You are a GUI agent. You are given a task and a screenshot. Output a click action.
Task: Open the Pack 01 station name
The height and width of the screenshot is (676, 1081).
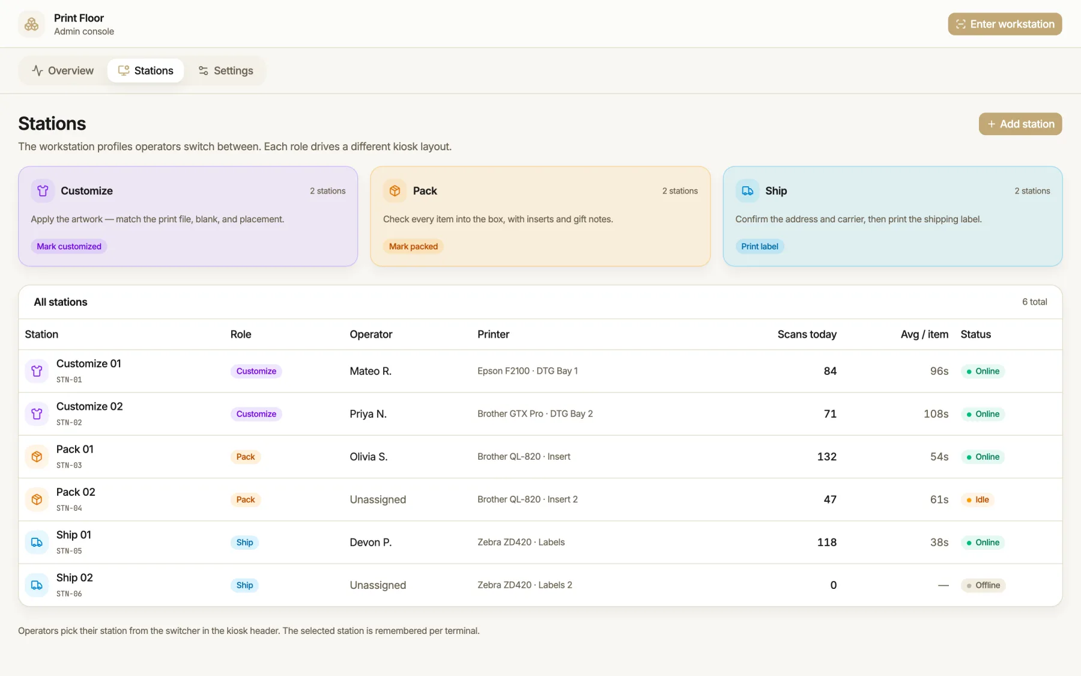point(74,449)
